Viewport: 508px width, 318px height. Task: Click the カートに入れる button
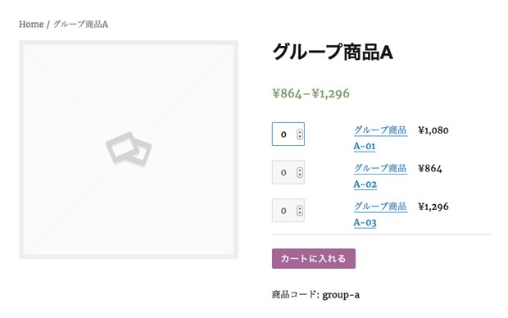[x=314, y=259]
